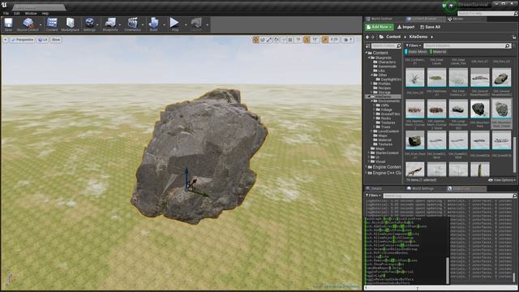Click the world/local coordinate system icon

(277, 40)
